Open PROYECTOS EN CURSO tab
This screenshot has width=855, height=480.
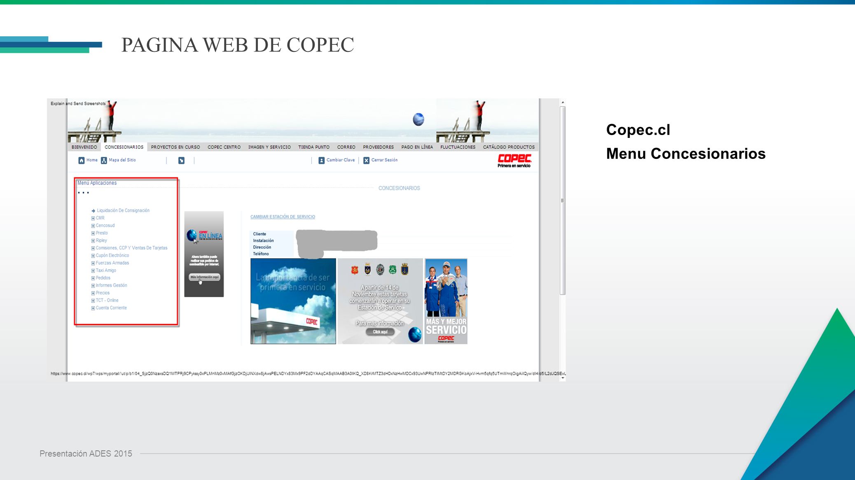click(175, 147)
